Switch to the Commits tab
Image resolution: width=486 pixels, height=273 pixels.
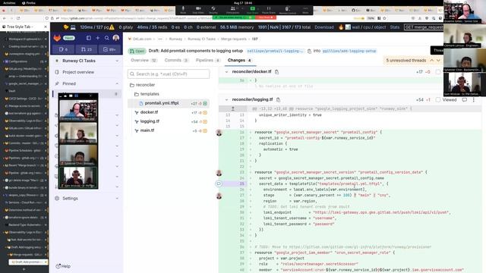click(x=176, y=61)
